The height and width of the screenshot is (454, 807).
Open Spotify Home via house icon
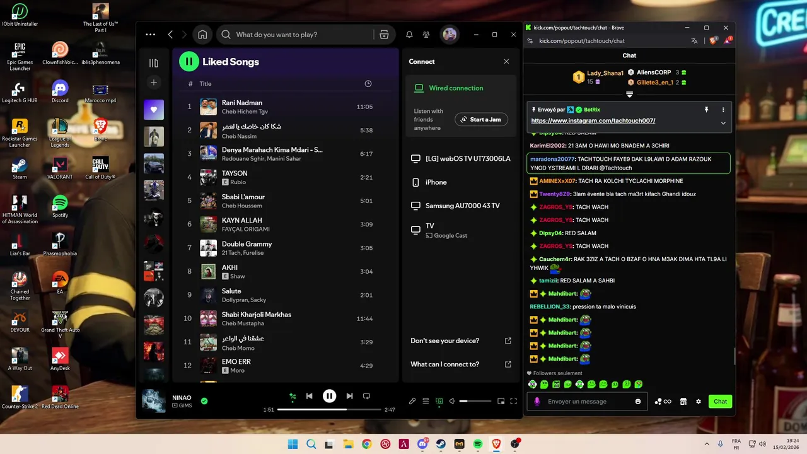pos(202,35)
